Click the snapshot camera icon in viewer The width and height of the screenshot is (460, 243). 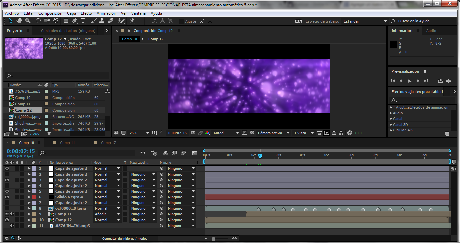pyautogui.click(x=193, y=133)
